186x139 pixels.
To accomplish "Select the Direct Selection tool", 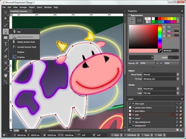I will pyautogui.click(x=5, y=18).
